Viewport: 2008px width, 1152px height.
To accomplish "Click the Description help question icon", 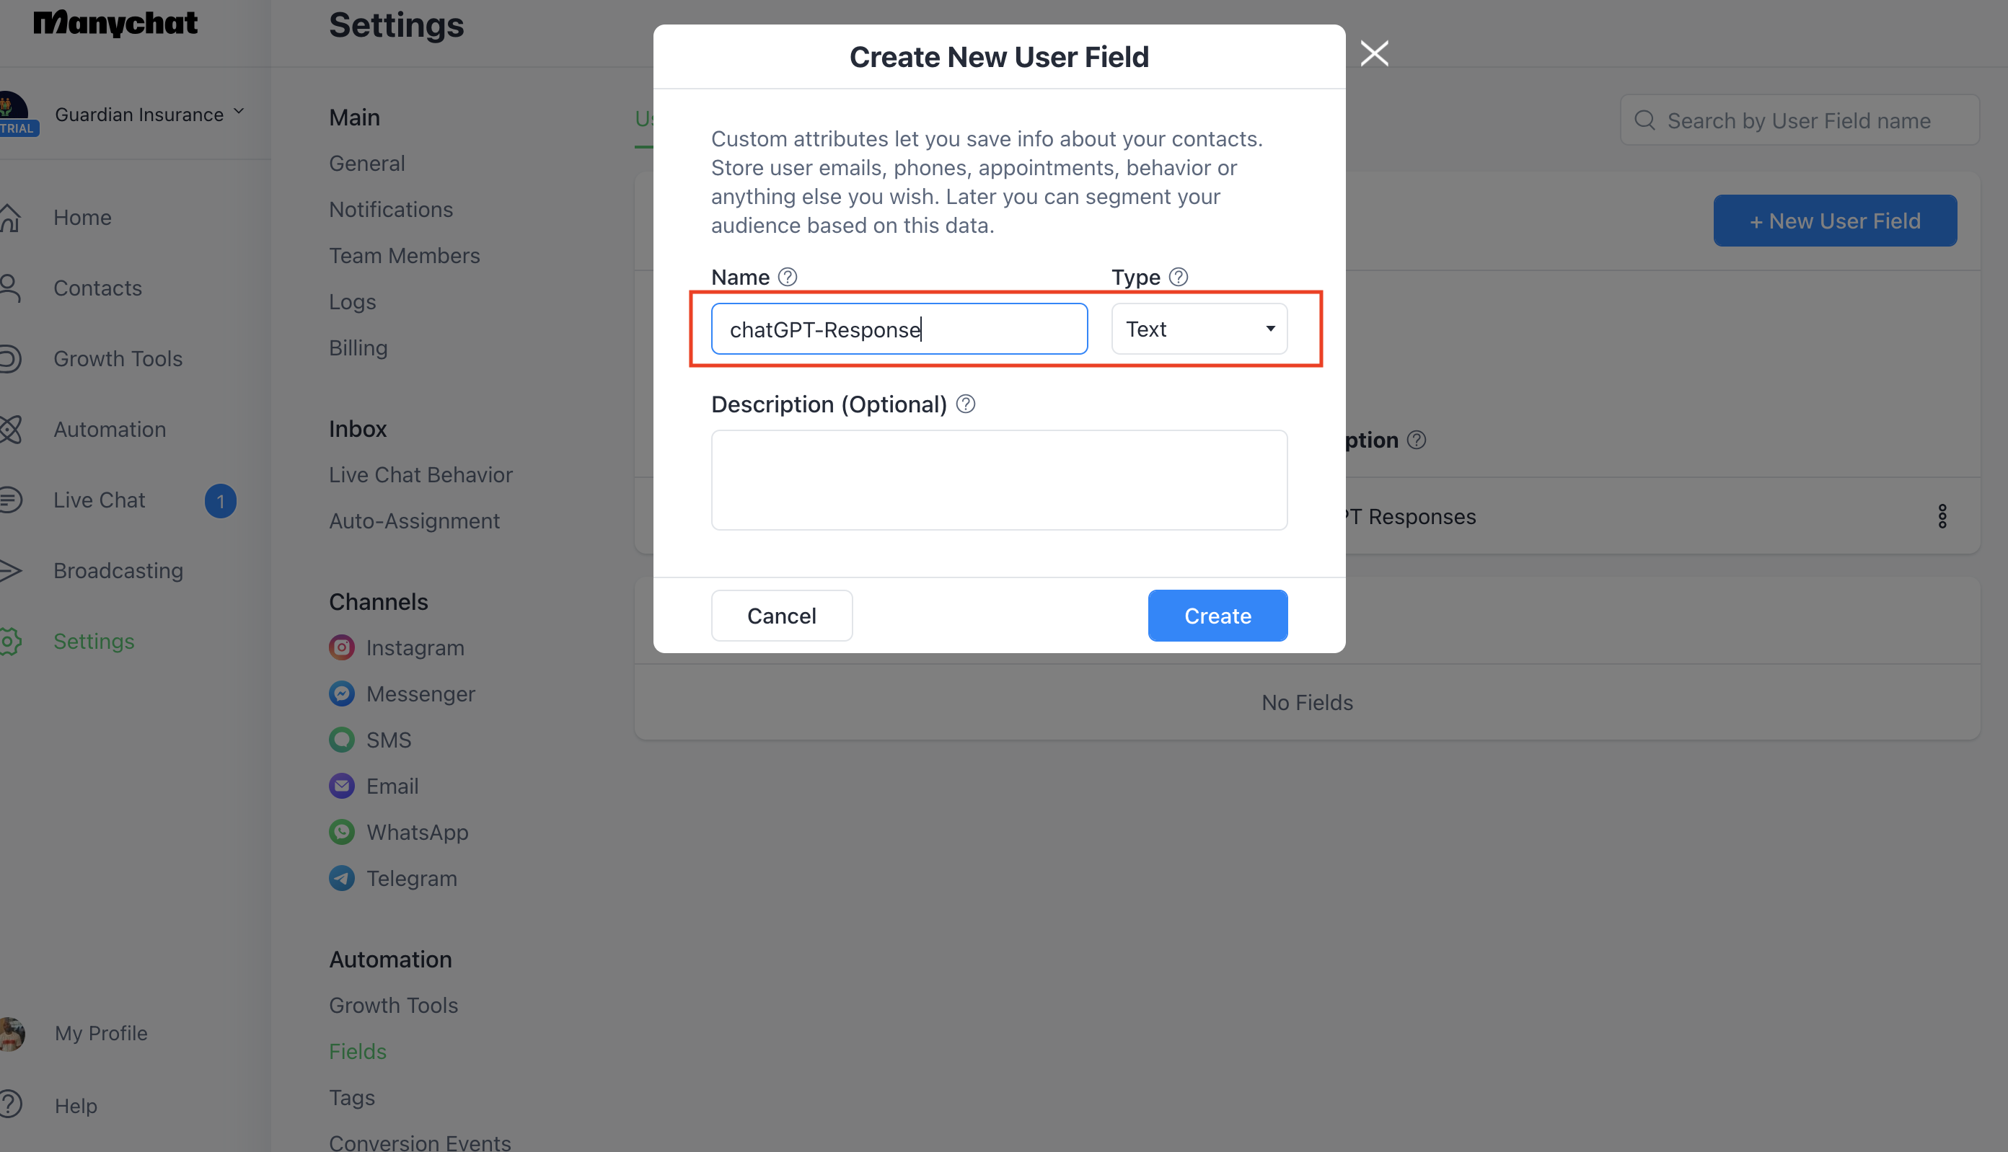I will [966, 404].
